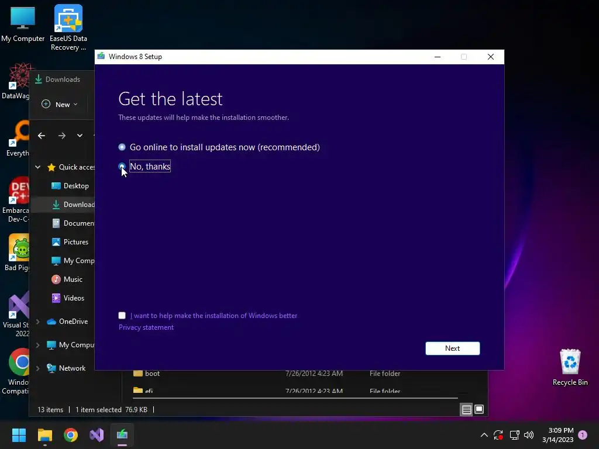The image size is (599, 449).
Task: Select the Bad Piggies desktop shortcut
Action: point(17,253)
